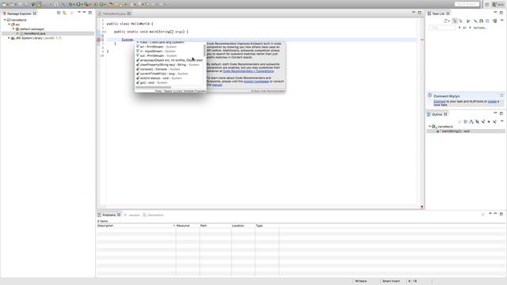Sort Problems by Description column
This screenshot has width=507, height=285.
[135, 226]
